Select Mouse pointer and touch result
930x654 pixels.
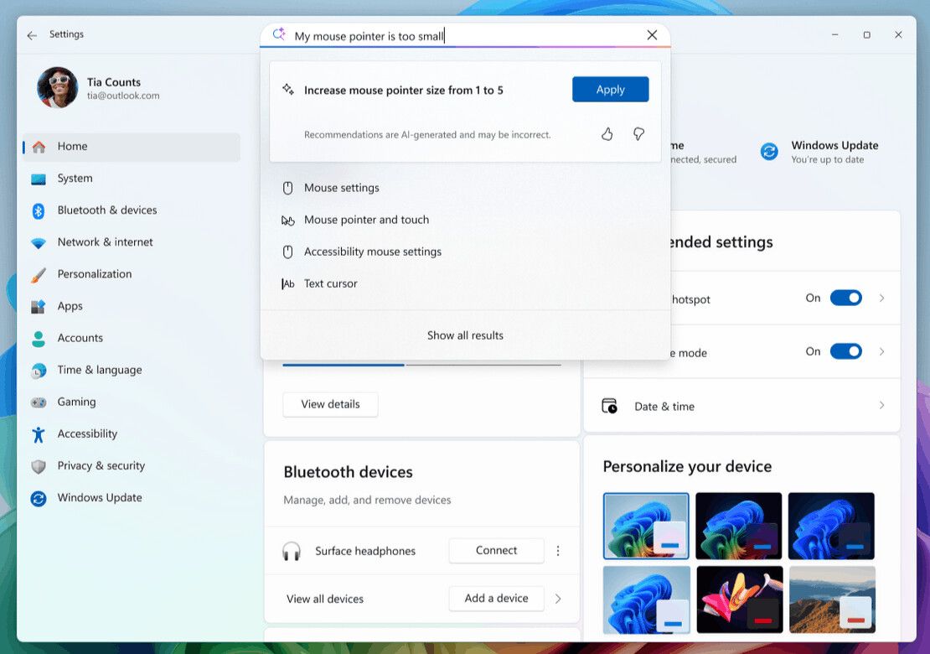click(366, 220)
